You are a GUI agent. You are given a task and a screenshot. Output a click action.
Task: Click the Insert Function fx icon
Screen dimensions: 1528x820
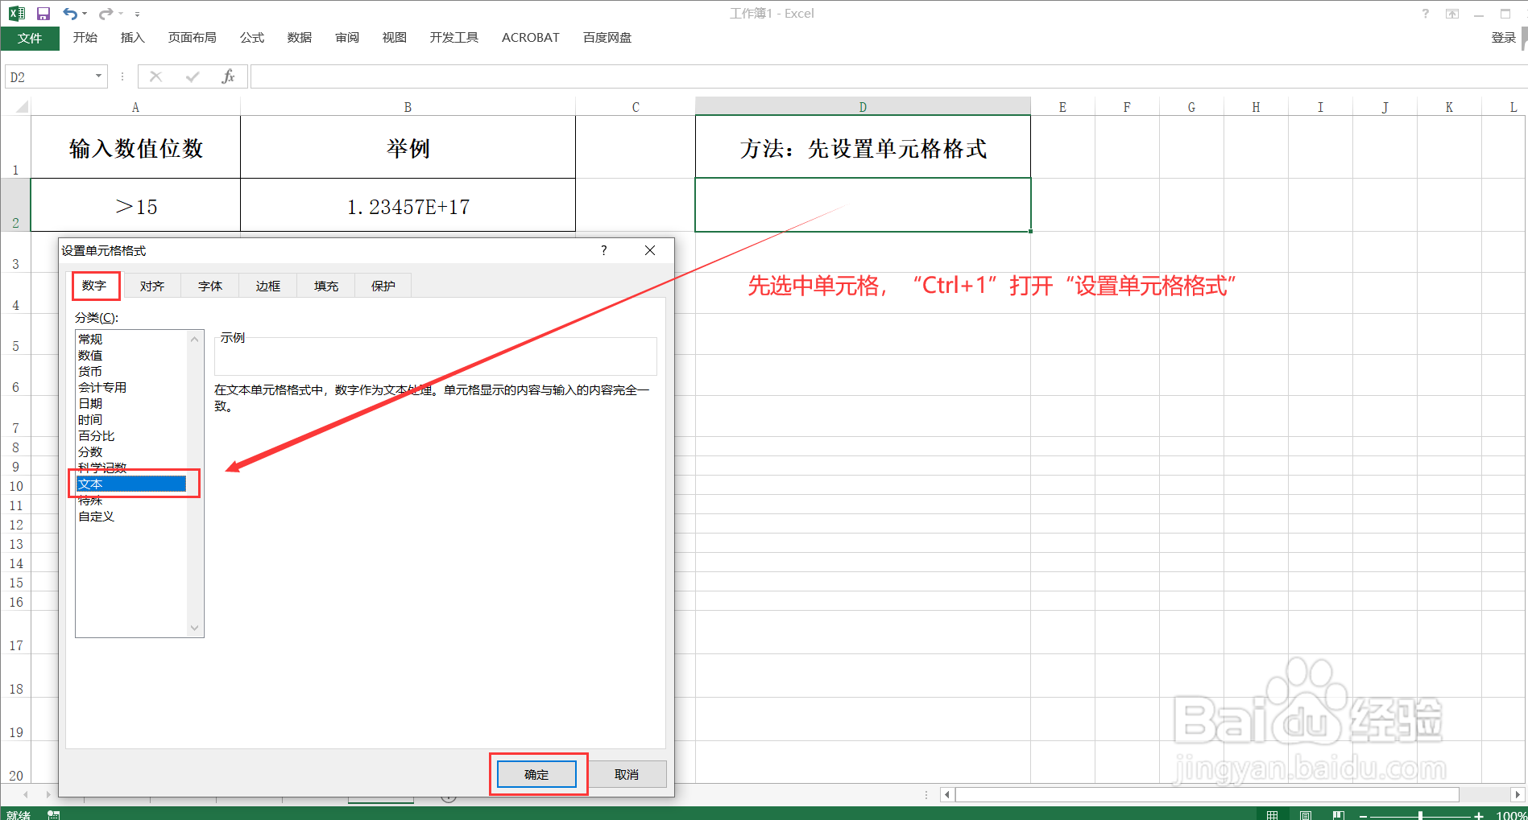tap(229, 76)
